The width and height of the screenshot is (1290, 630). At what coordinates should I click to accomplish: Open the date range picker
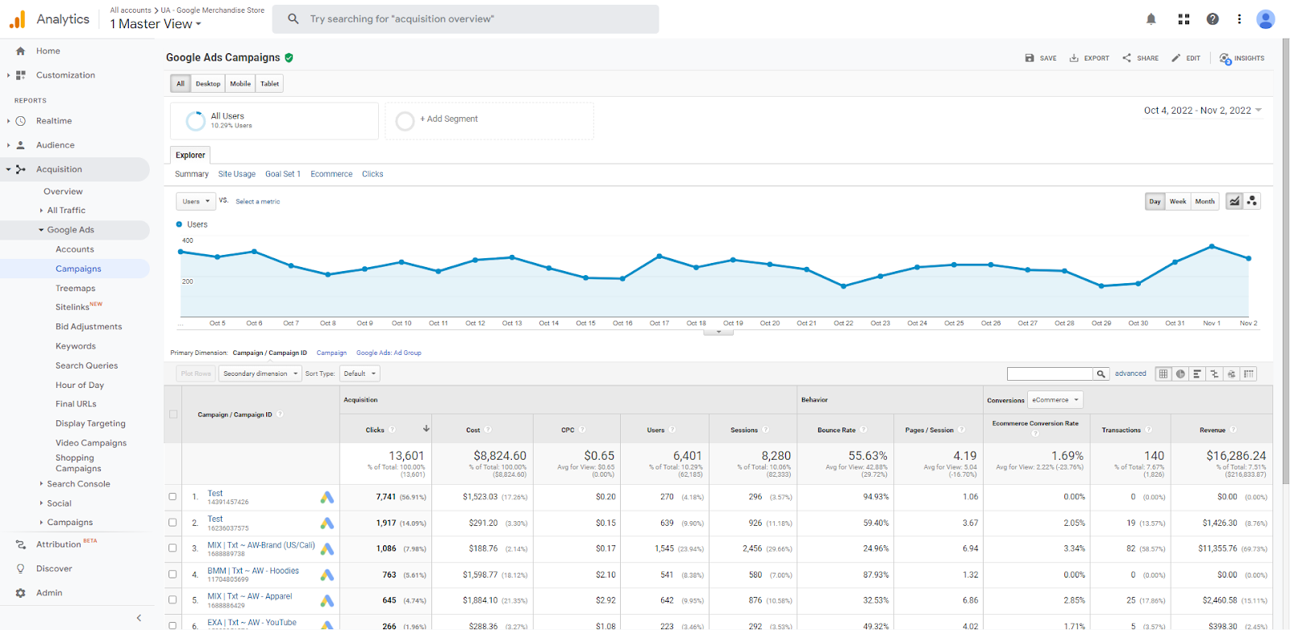click(x=1203, y=111)
